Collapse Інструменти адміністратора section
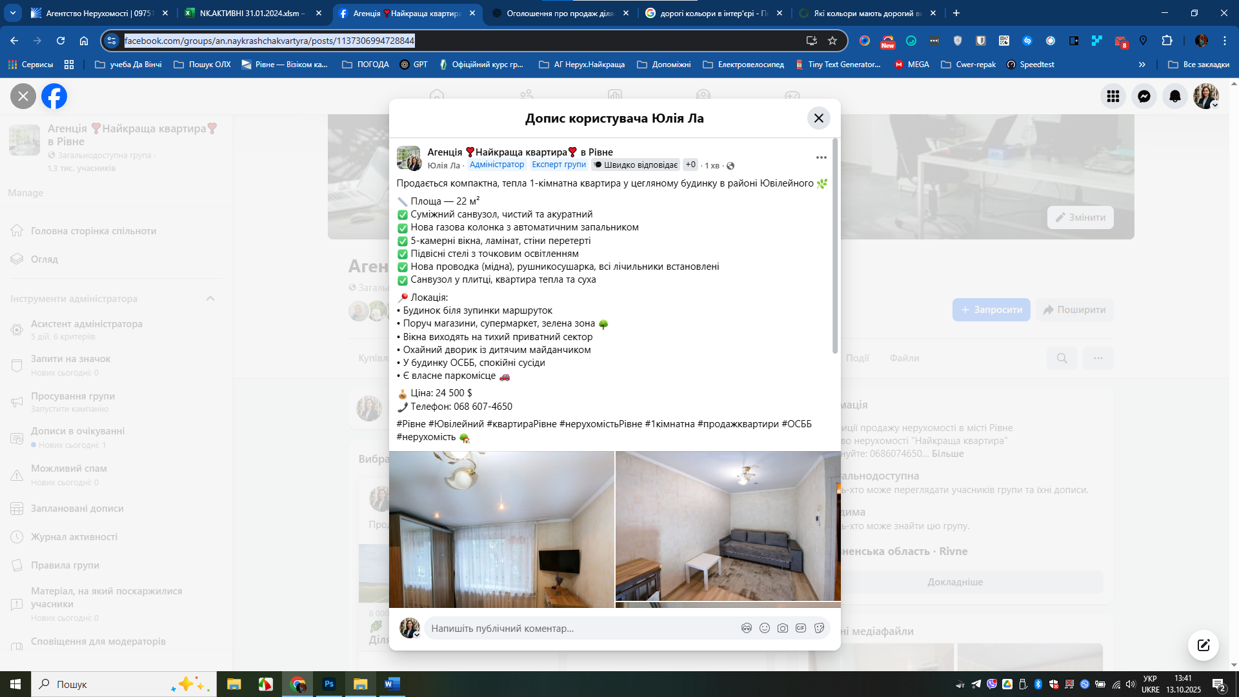 (x=210, y=298)
